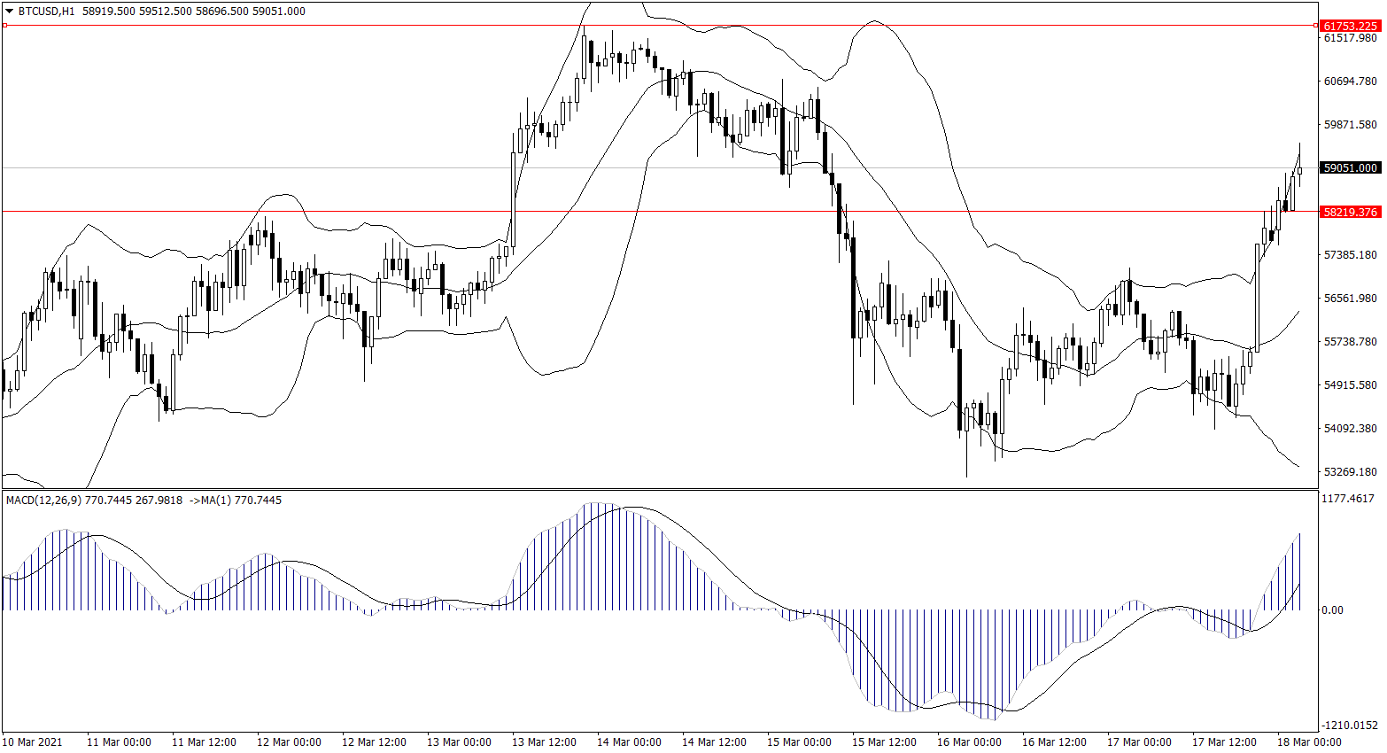Click the 14 Mar 00:00 time axis label

629,742
